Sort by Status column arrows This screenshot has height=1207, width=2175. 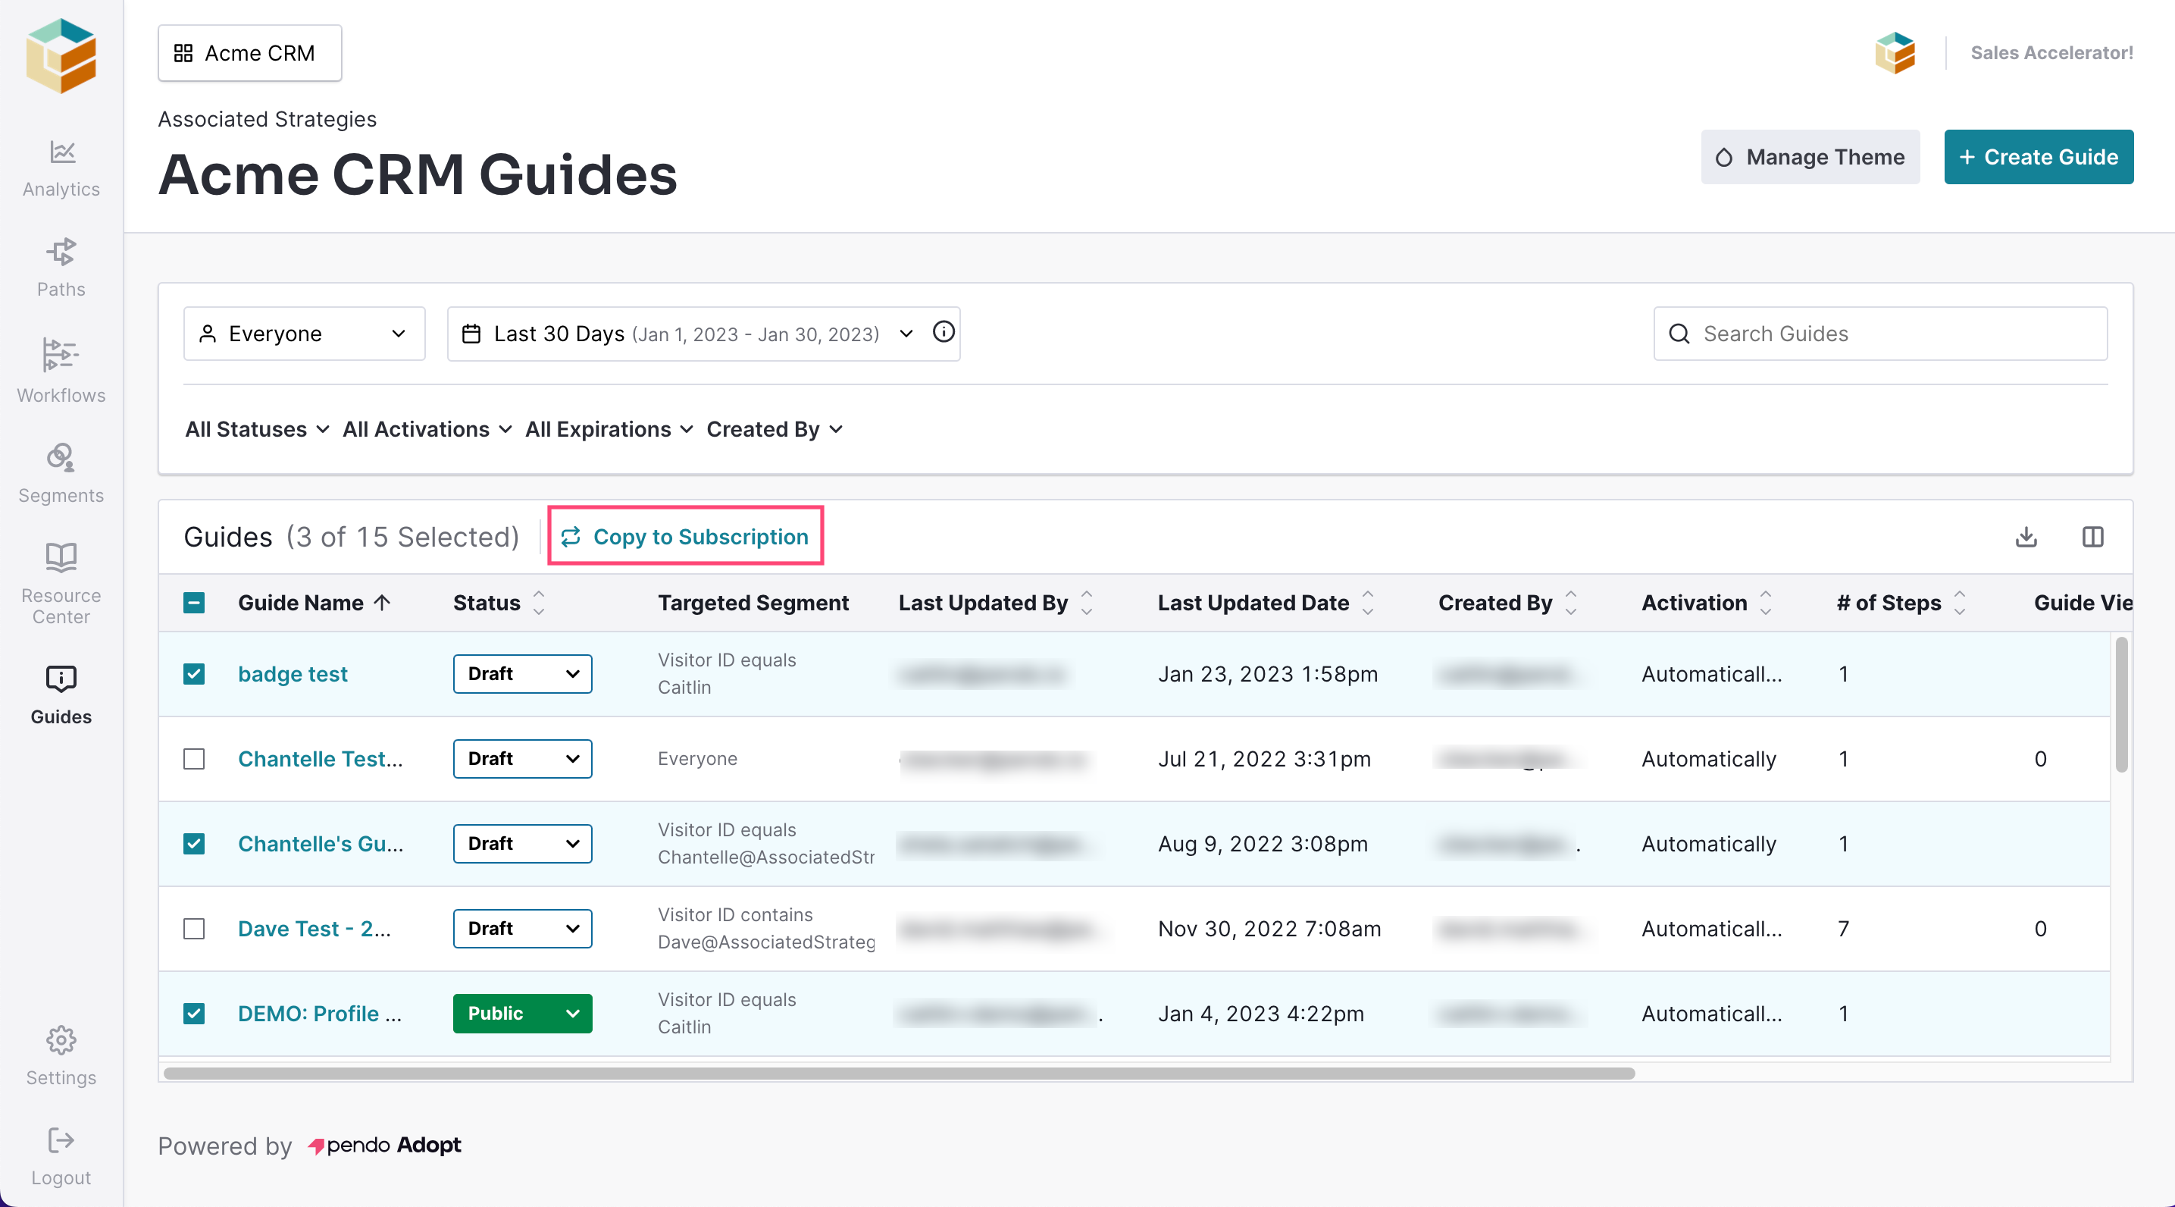pos(539,603)
